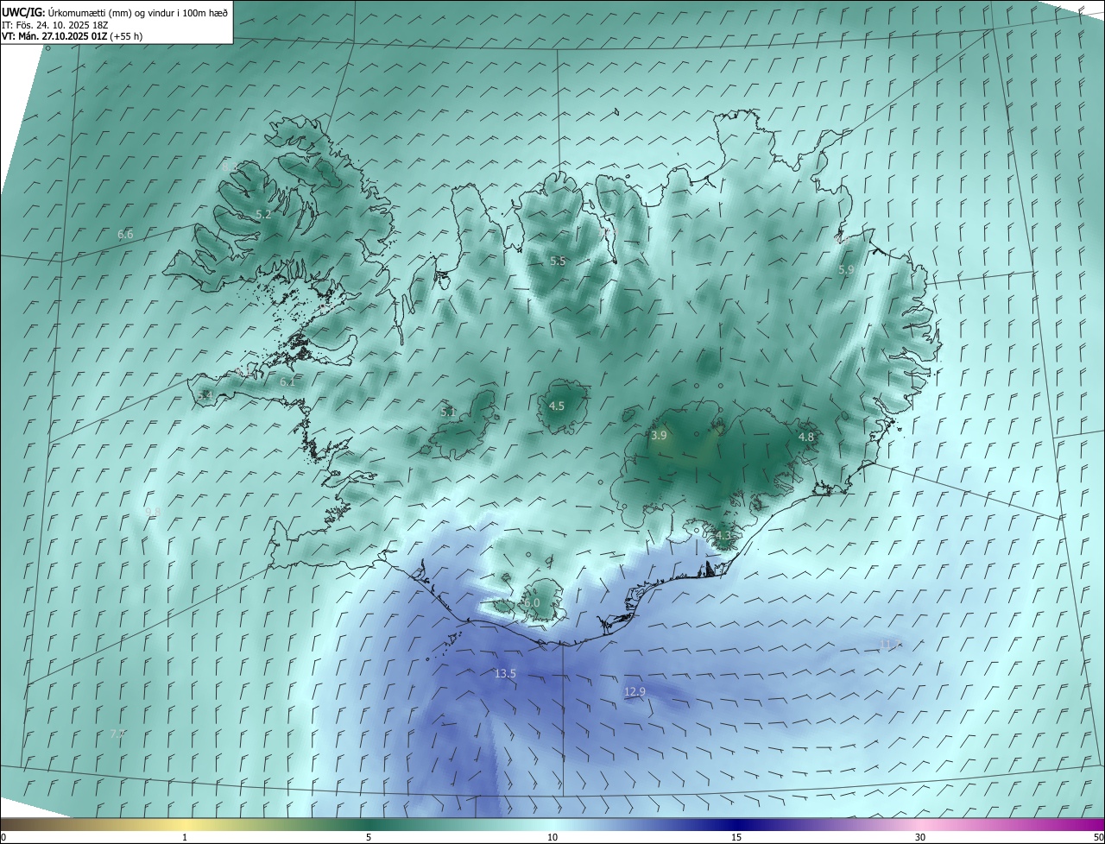1105x844 pixels.
Task: Select the 4.8 value on the eastern Vatnajökull
Action: point(805,438)
